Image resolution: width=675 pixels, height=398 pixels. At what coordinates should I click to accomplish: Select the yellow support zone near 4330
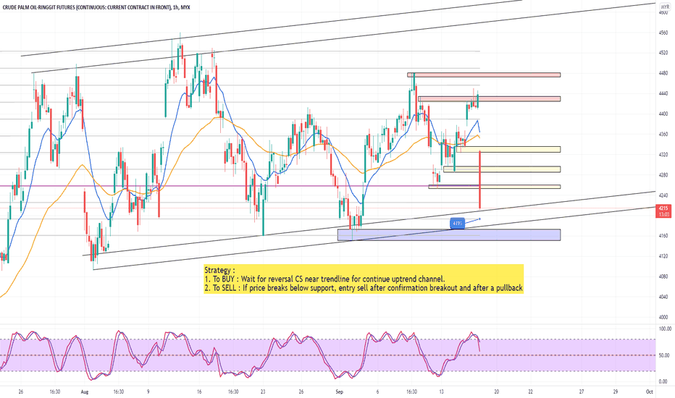[508, 149]
